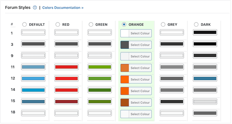Select the RED style radio button
Viewport: 232px width, 124px height.
pyautogui.click(x=58, y=25)
